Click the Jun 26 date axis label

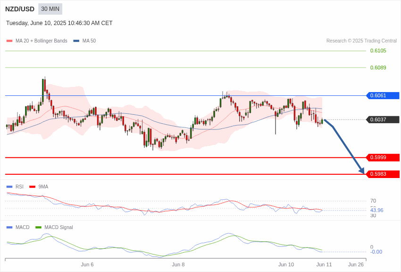click(x=356, y=264)
